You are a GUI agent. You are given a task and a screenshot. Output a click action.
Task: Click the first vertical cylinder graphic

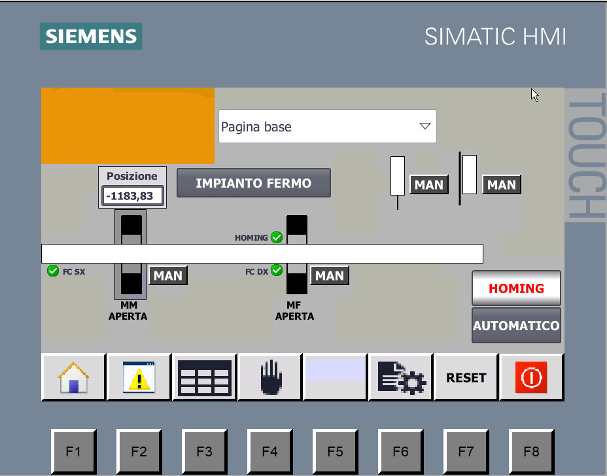pyautogui.click(x=398, y=182)
